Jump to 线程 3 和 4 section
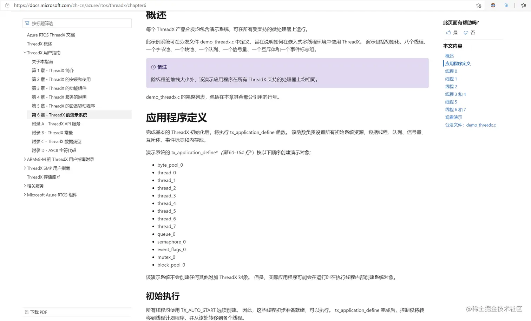 click(x=455, y=94)
